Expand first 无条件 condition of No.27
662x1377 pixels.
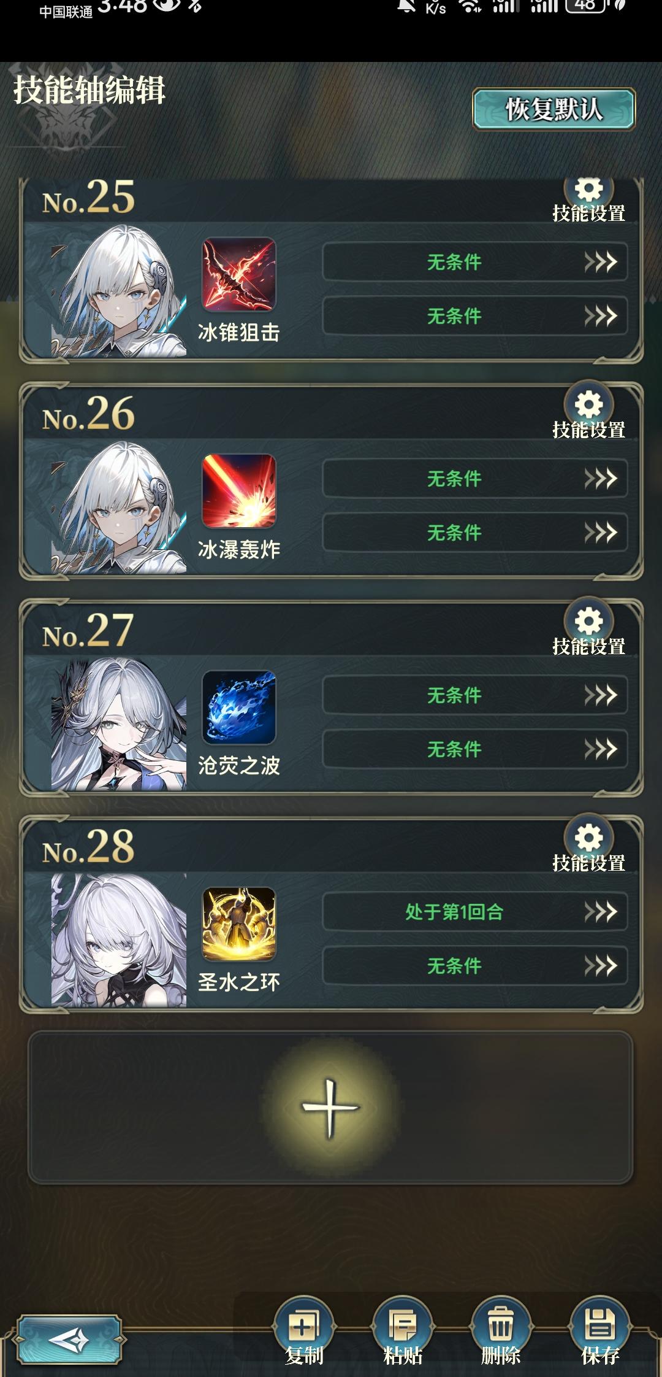[x=475, y=695]
